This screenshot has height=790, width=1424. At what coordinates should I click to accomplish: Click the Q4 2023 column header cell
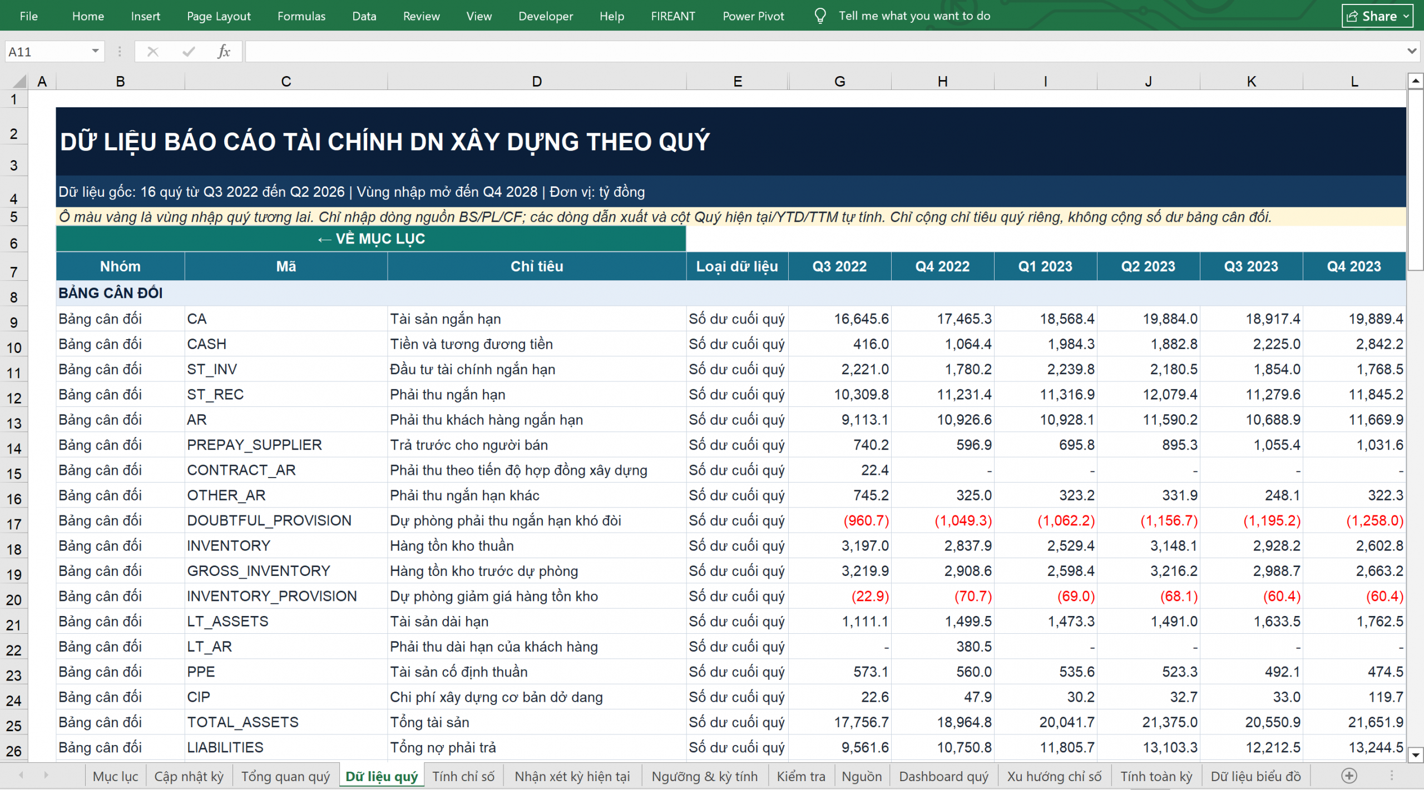point(1354,266)
